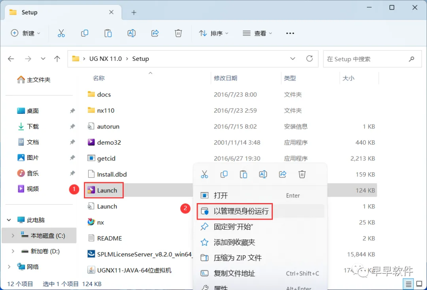The width and height of the screenshot is (427, 290).
Task: Click the Setup tab title
Action: (29, 12)
